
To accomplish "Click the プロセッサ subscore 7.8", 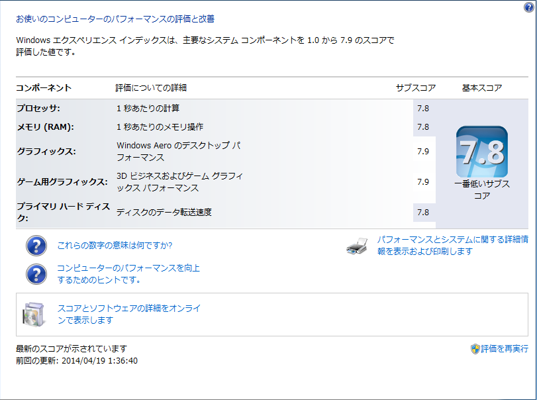I will tap(423, 109).
